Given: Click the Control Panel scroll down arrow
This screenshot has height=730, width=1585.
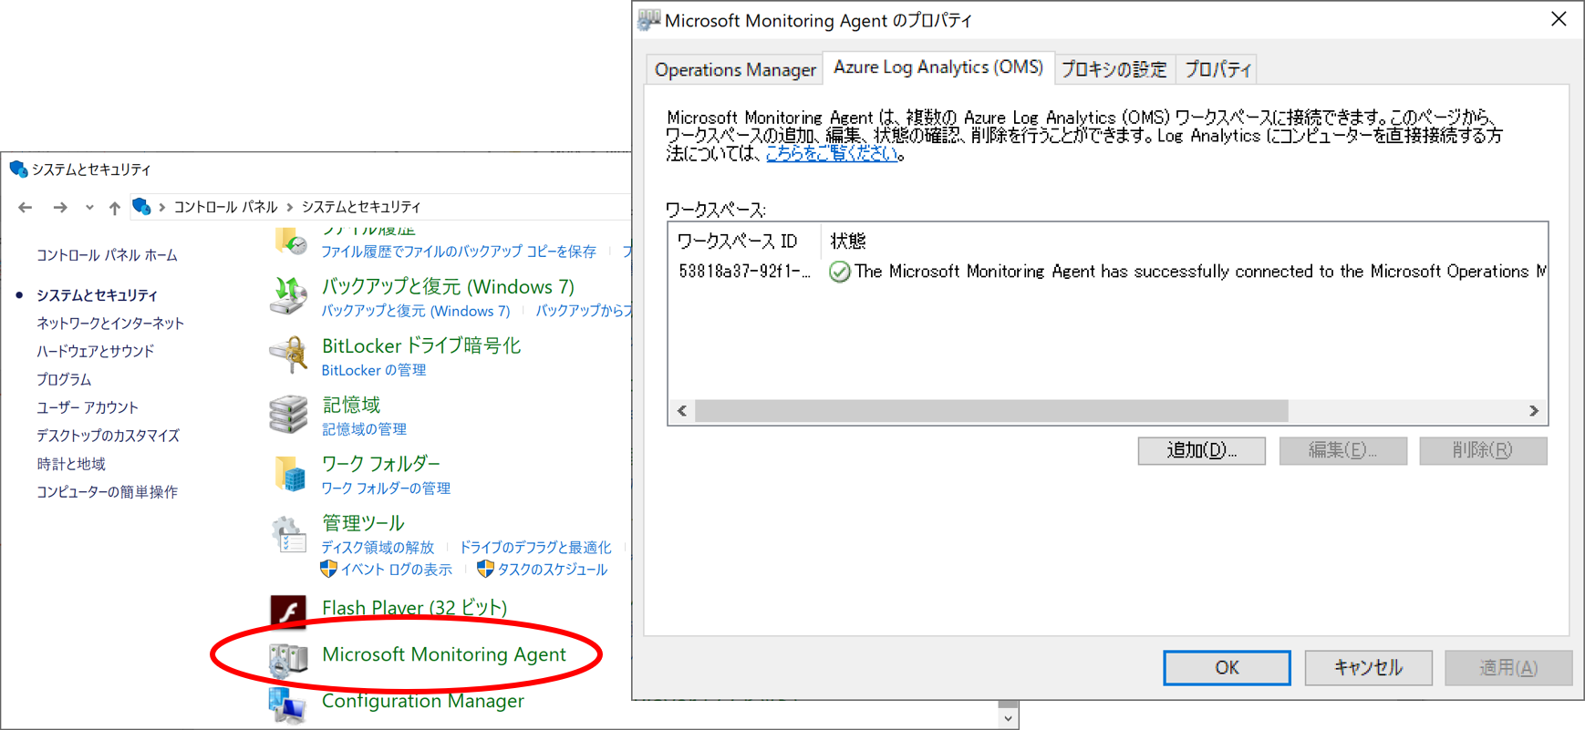Looking at the screenshot, I should [x=1008, y=718].
